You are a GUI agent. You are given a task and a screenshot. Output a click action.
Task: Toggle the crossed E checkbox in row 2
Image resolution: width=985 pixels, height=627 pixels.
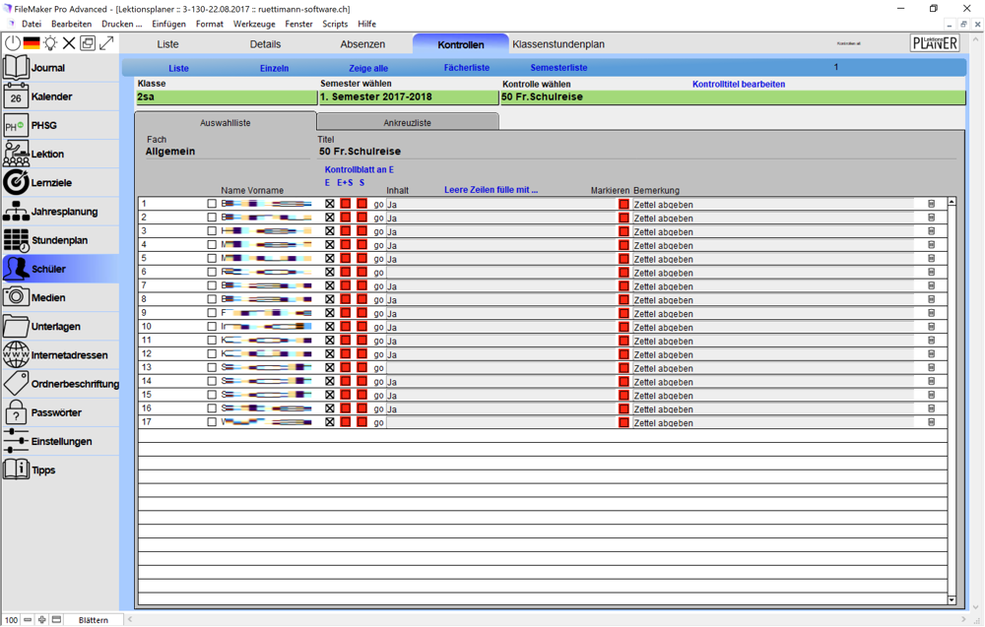(x=330, y=218)
